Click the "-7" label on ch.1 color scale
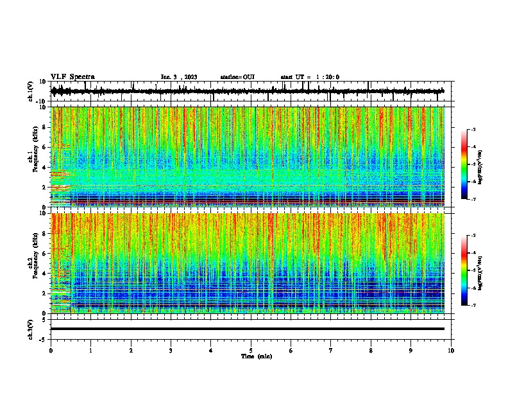 pos(473,199)
